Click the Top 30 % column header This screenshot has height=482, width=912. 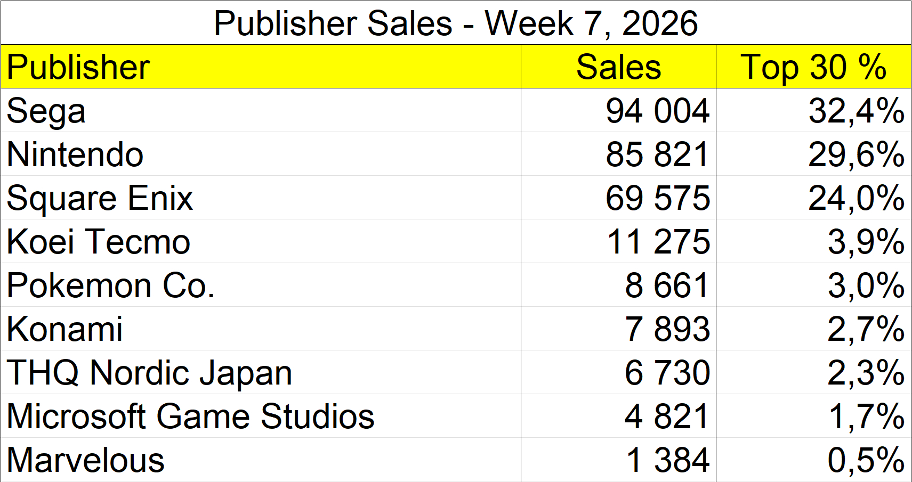click(x=813, y=67)
